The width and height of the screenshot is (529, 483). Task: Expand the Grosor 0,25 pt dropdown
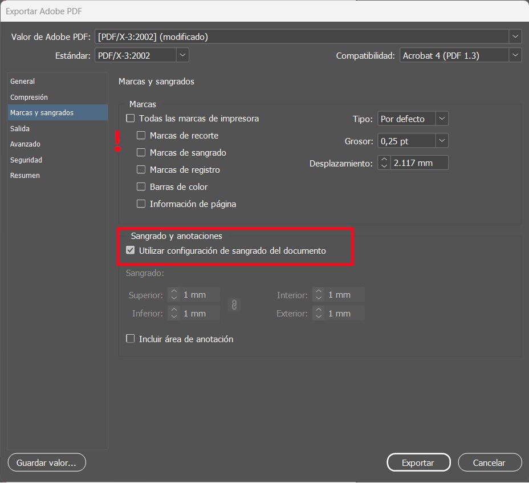(x=442, y=141)
